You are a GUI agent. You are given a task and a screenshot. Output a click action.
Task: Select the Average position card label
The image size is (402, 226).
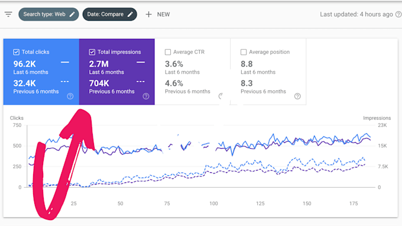270,52
